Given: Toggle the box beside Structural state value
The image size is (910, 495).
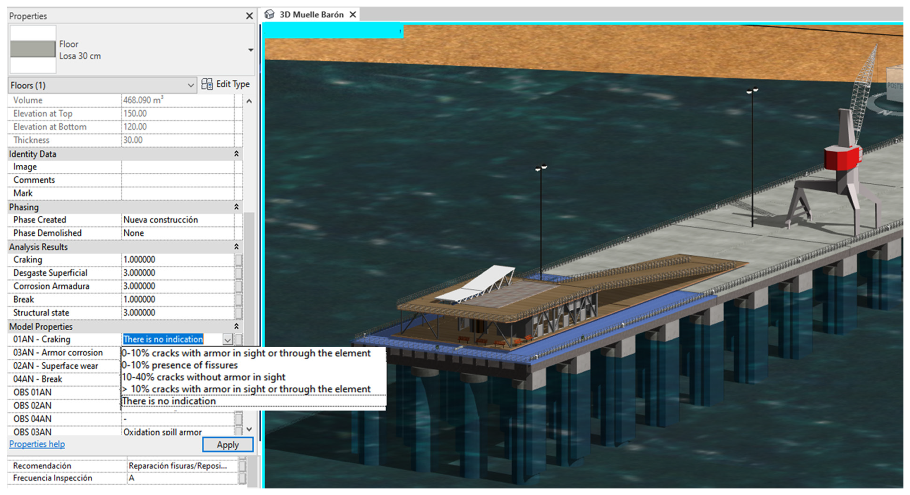Looking at the screenshot, I should pyautogui.click(x=239, y=313).
